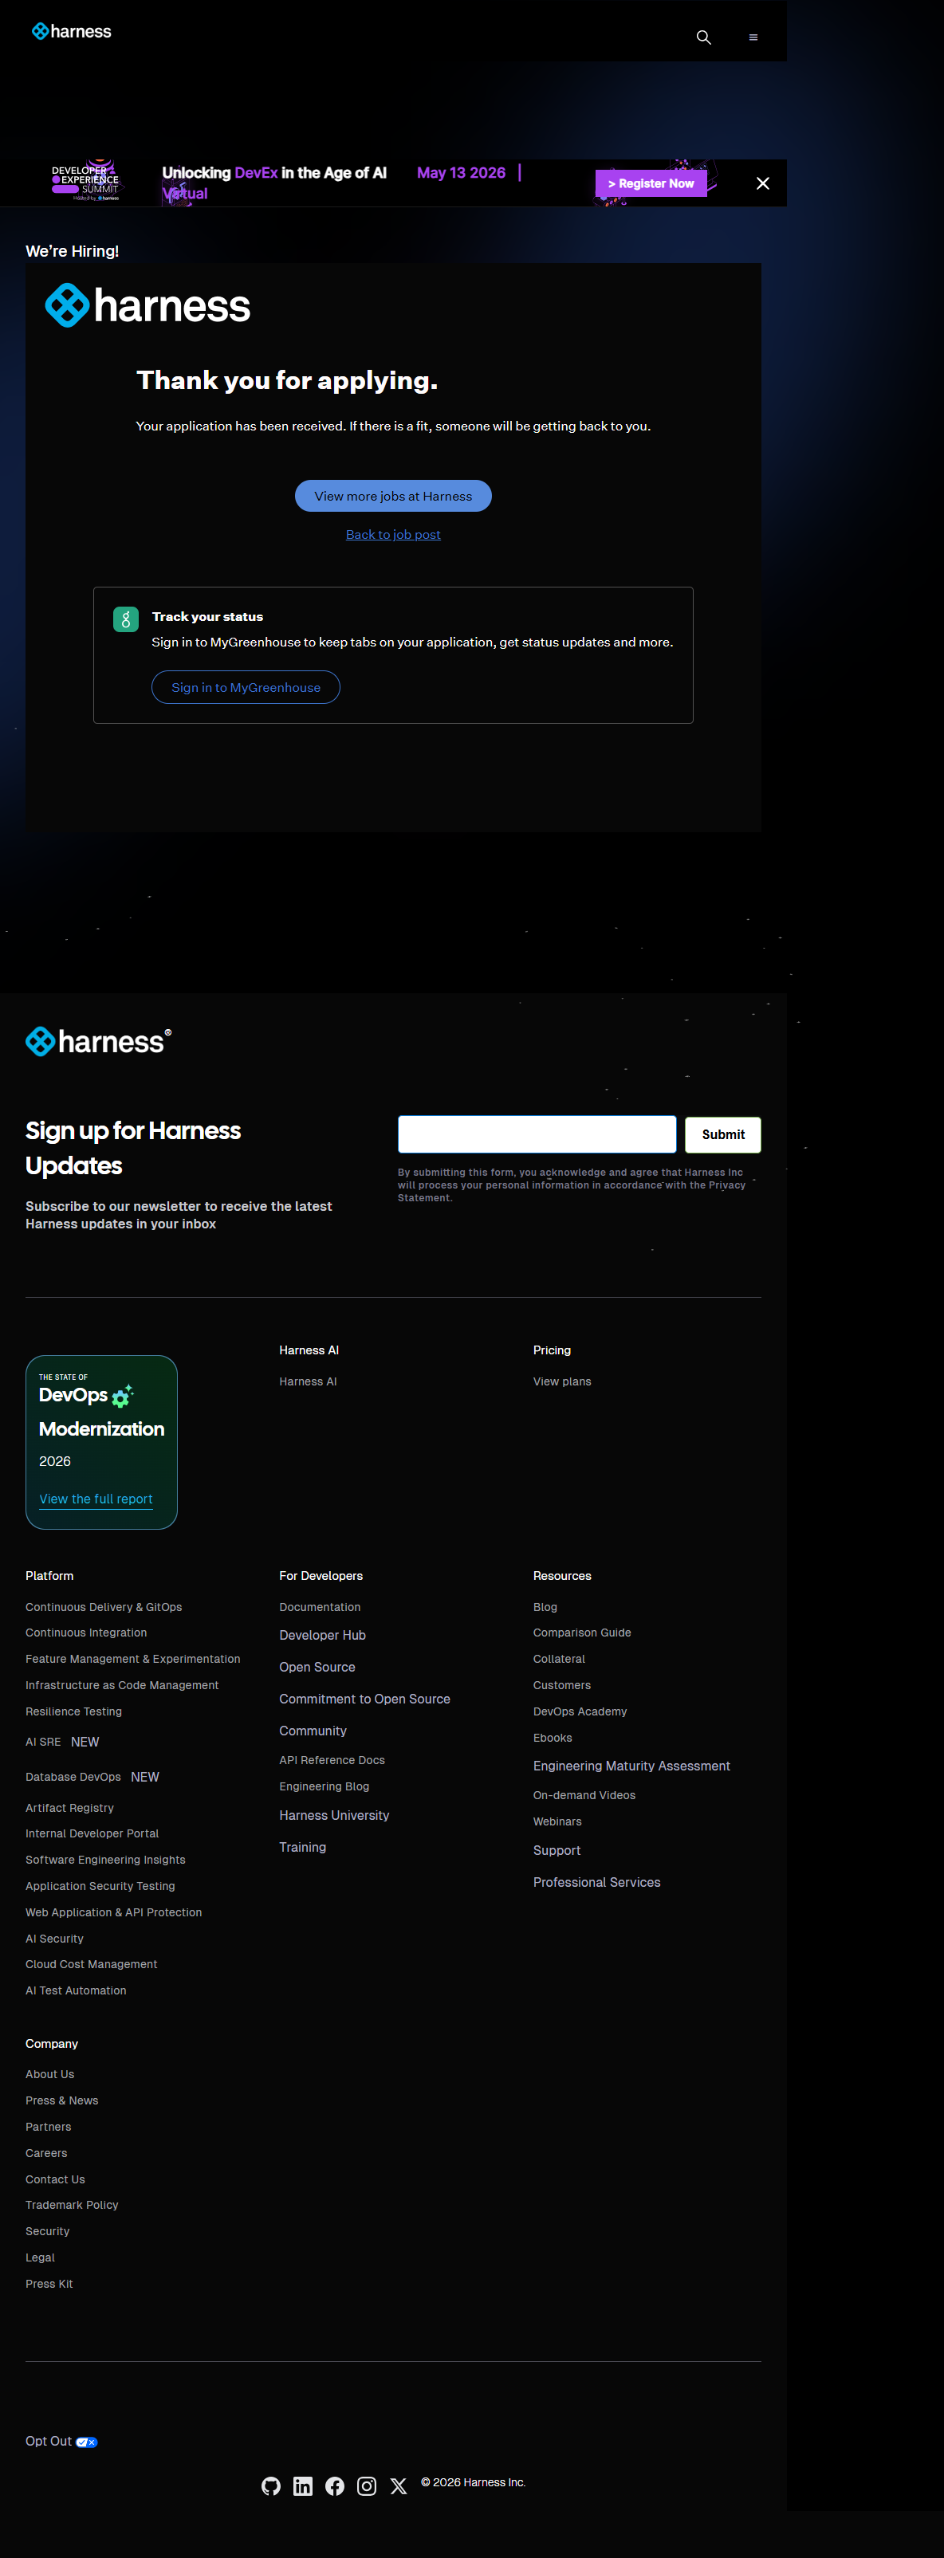Click the Harness logo in top header

[x=72, y=32]
